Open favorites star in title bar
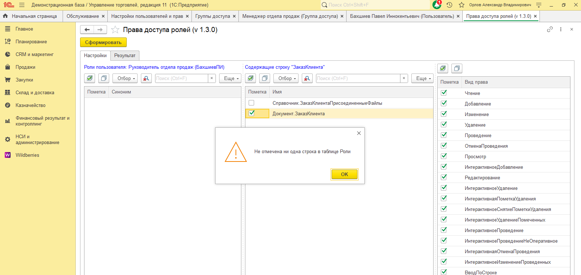Viewport: 581px width, 275px height. click(x=462, y=5)
